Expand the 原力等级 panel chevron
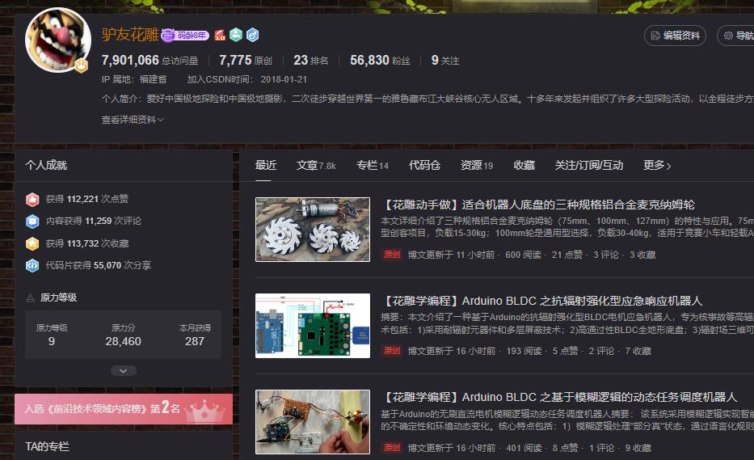Viewport: 754px width, 460px height. pos(123,371)
